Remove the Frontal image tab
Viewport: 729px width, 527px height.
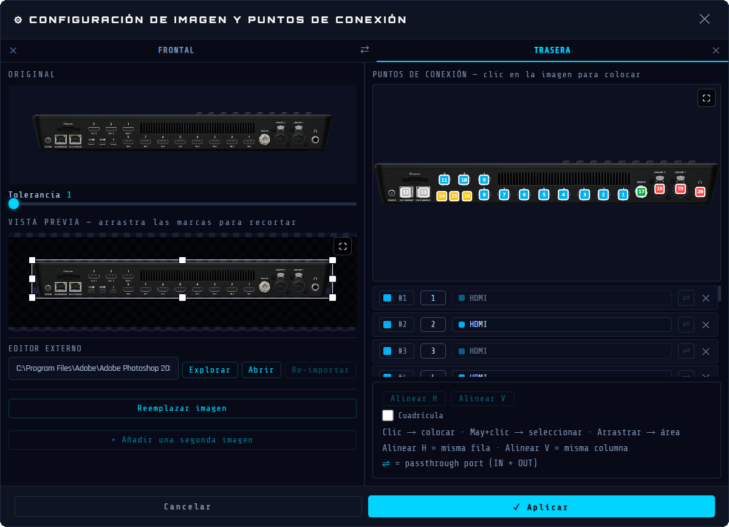(x=13, y=50)
